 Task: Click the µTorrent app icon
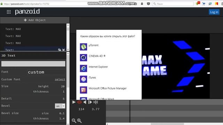point(84,47)
